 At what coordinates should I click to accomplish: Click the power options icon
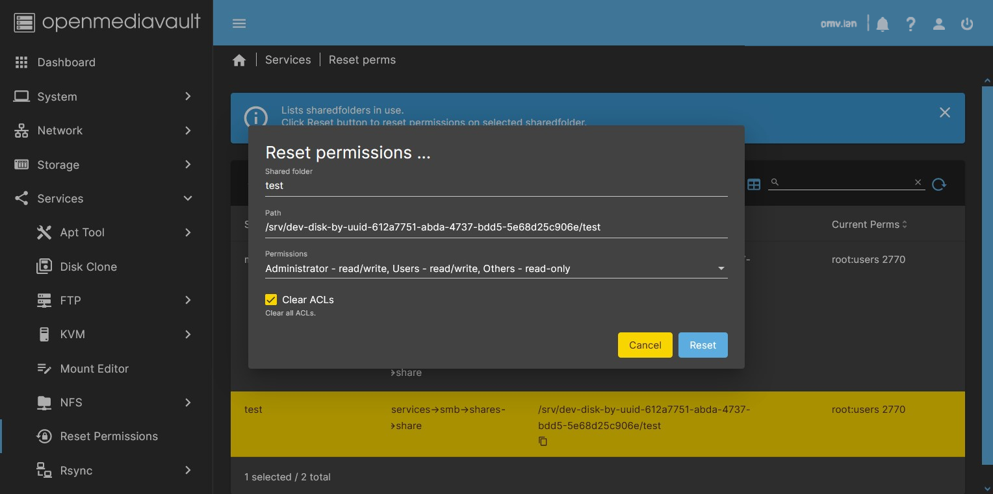tap(967, 24)
